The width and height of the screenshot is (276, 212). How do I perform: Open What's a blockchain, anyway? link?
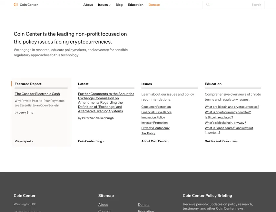point(225,123)
